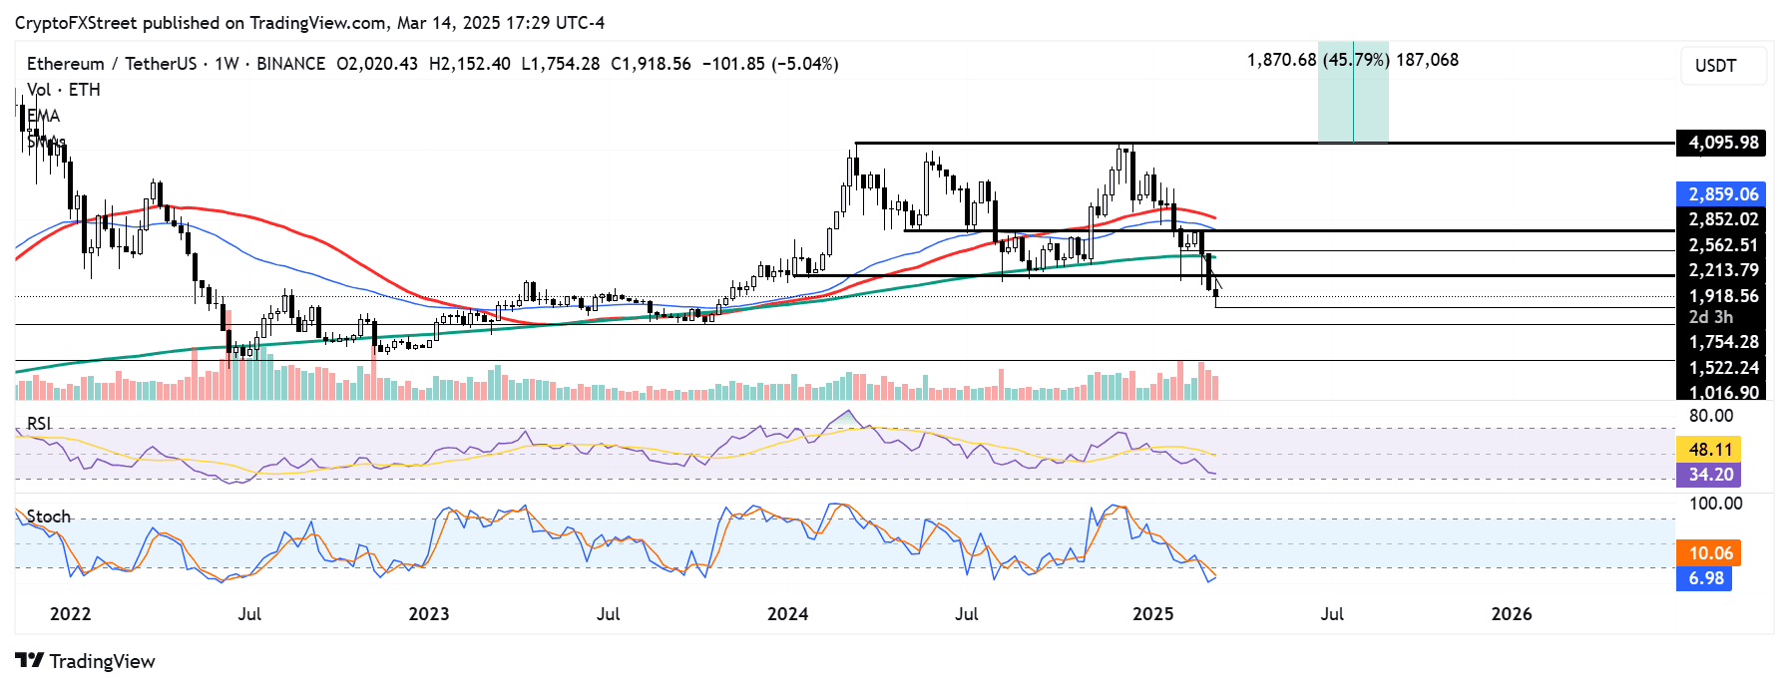Select the 4,095.98 price label
1789x687 pixels.
tap(1721, 143)
